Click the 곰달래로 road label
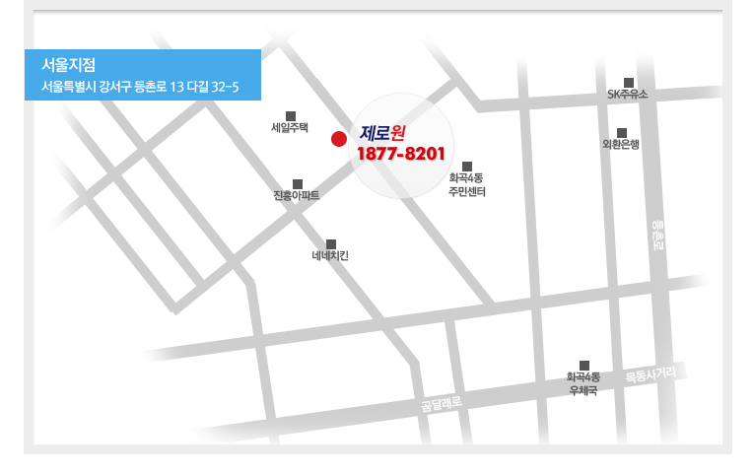 pos(441,402)
